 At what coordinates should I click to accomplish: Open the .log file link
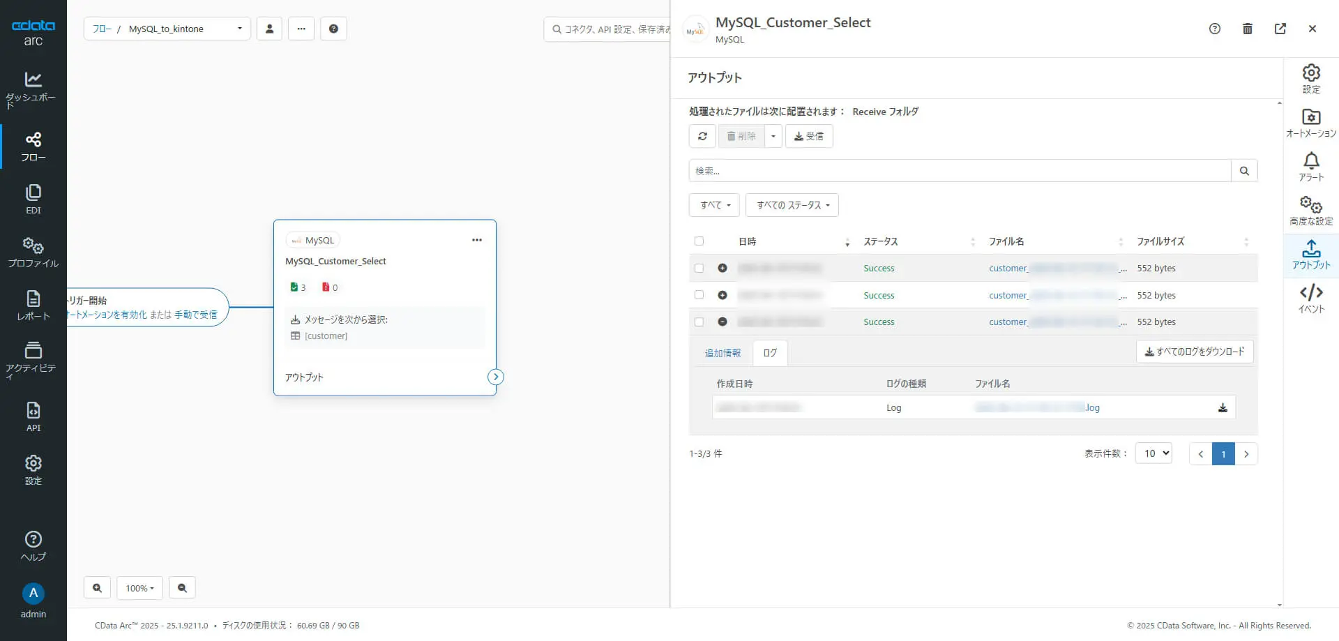(x=1038, y=407)
